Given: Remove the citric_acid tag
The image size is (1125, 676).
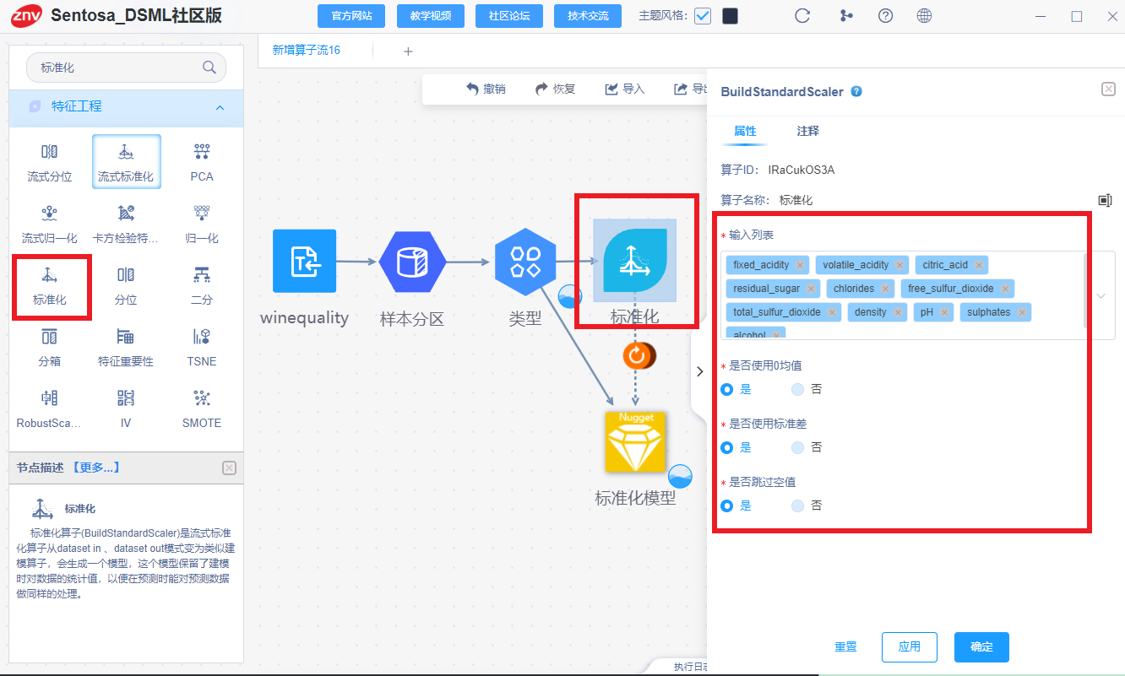Looking at the screenshot, I should click(979, 265).
